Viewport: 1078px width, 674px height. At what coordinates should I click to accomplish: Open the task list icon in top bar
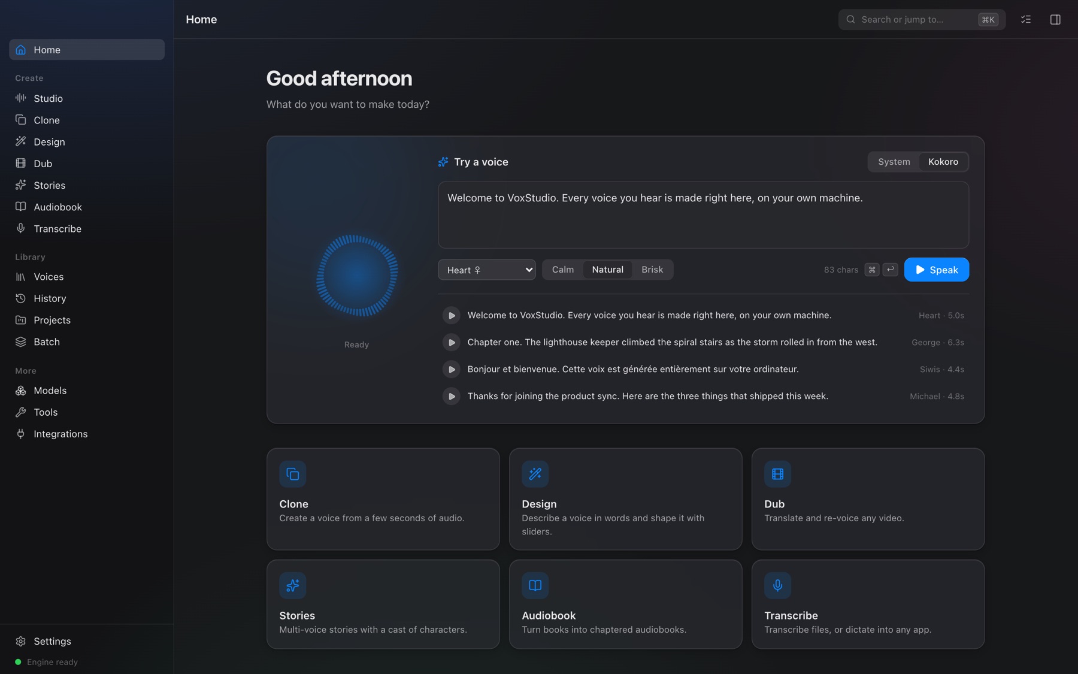(1026, 20)
